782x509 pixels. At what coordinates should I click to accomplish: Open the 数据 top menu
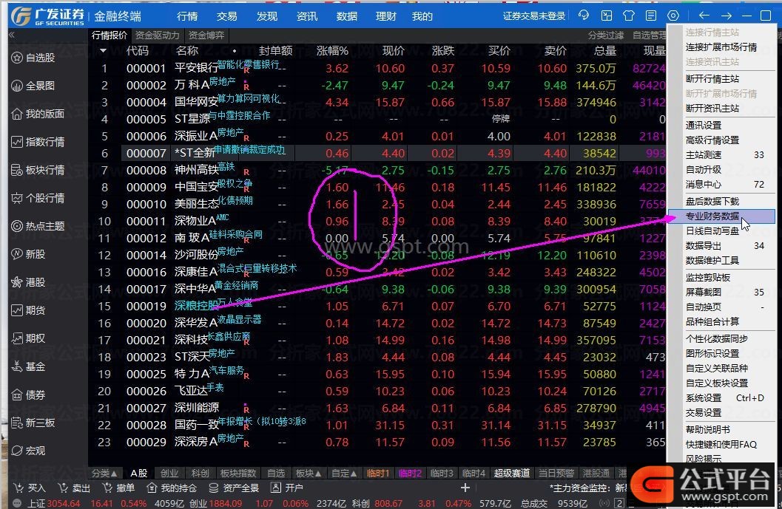pos(347,16)
